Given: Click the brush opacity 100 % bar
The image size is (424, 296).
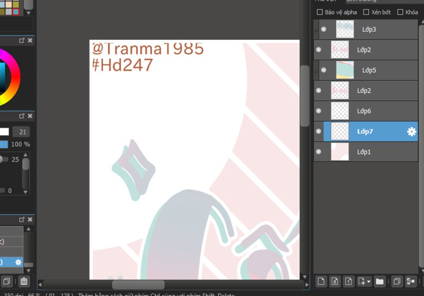Looking at the screenshot, I should tap(4, 144).
